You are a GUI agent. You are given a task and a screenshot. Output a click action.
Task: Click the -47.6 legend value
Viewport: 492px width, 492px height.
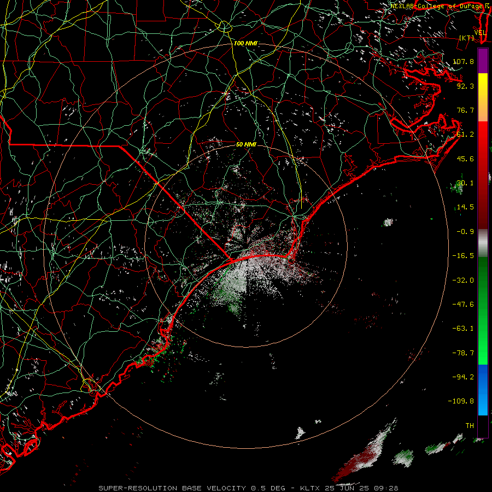pyautogui.click(x=464, y=304)
